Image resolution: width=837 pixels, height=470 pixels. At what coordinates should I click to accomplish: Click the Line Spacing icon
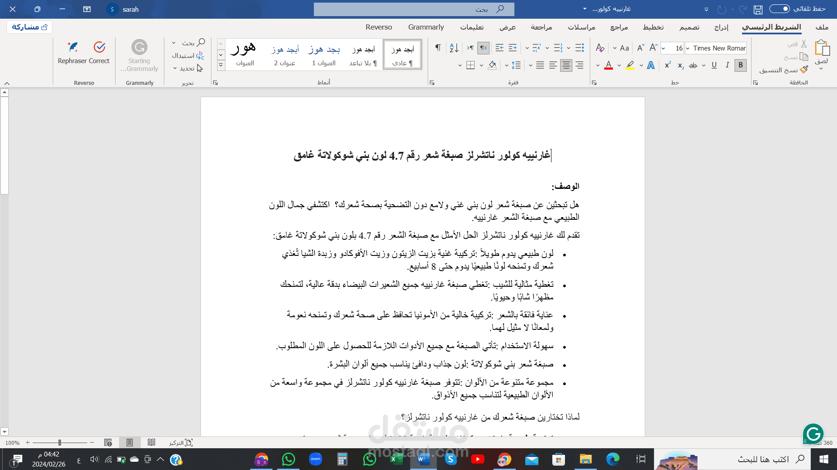516,65
